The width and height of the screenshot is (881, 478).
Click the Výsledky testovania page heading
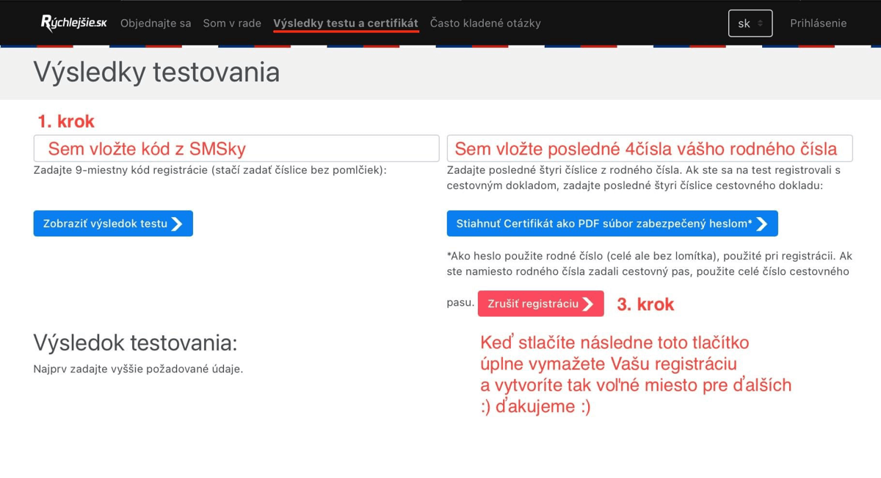pyautogui.click(x=156, y=73)
